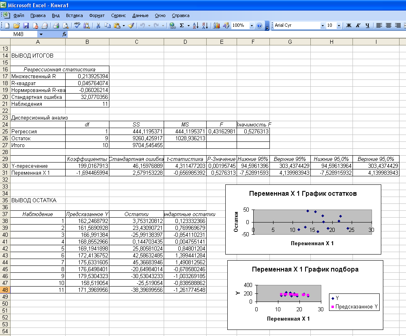The width and height of the screenshot is (406, 336).
Task: Activate the Format Painter brush
Action: (x=131, y=26)
